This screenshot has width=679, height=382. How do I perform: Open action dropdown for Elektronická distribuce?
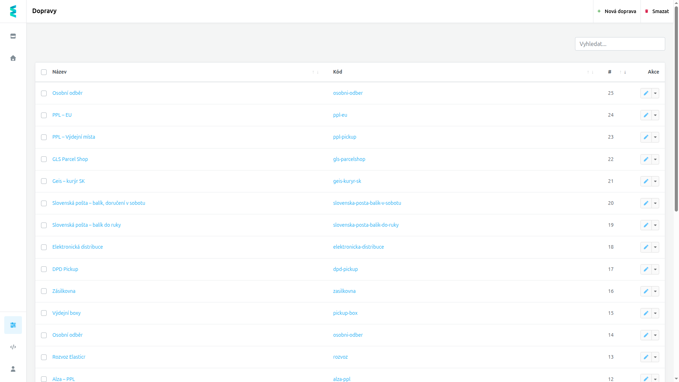click(655, 247)
